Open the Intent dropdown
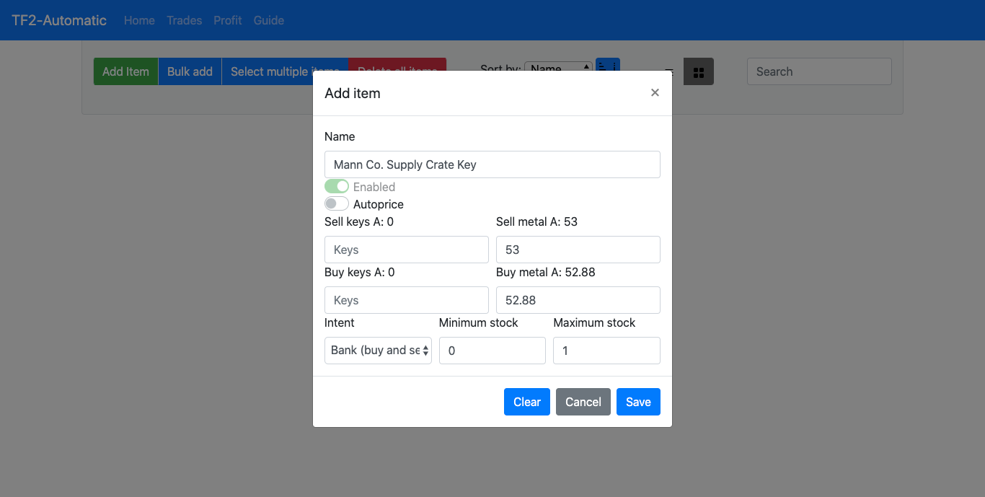This screenshot has height=497, width=985. point(378,351)
